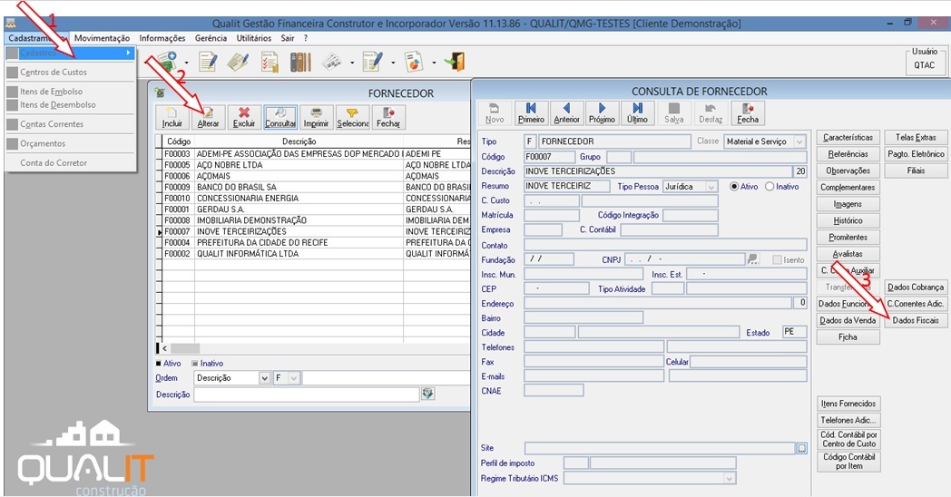Expand dropdown arrow next to money-plus icon

186,63
